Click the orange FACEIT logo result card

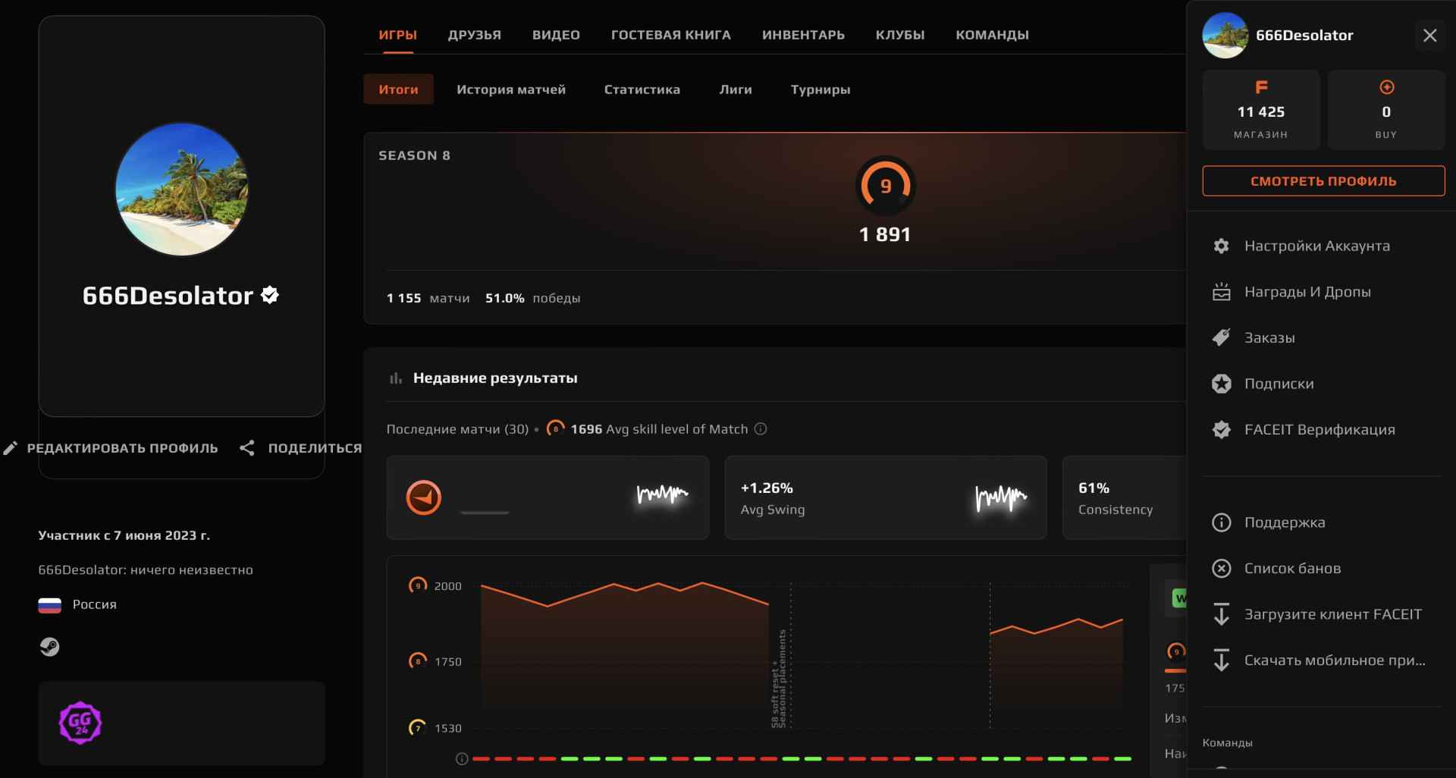[548, 497]
